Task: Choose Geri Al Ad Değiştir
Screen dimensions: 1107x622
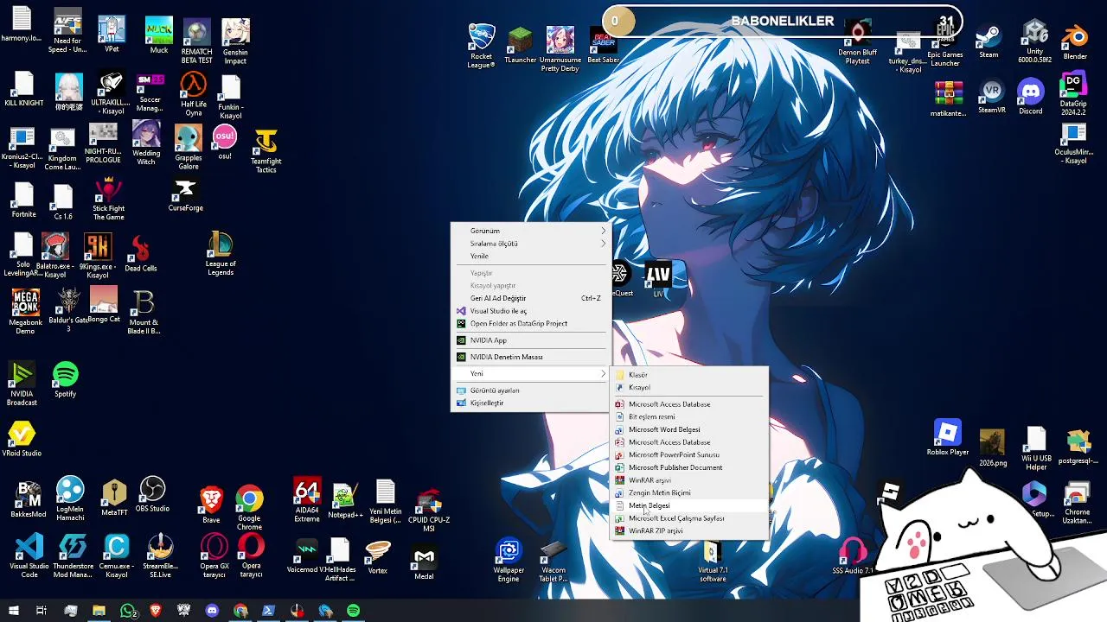Action: [530, 298]
